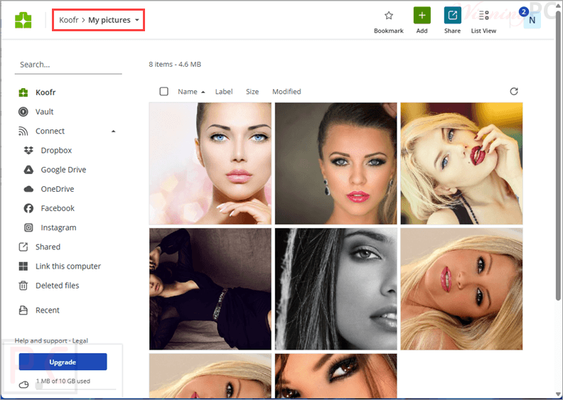Click the refresh icon above the thumbnails

click(514, 92)
